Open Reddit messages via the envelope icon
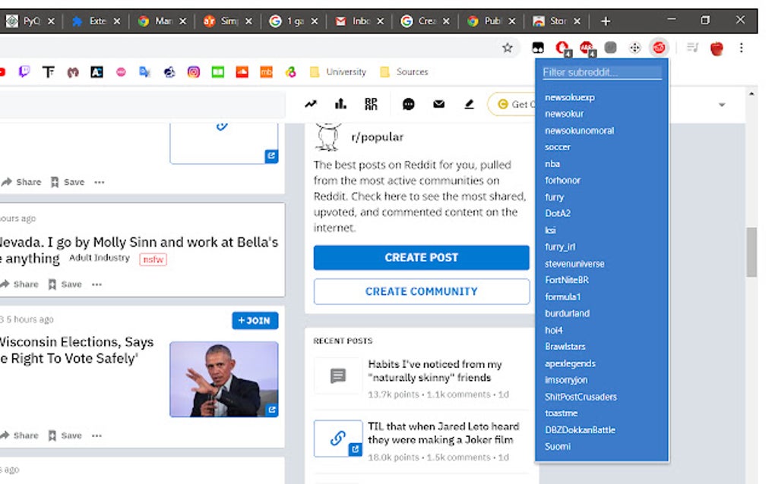This screenshot has height=484, width=775. [438, 104]
